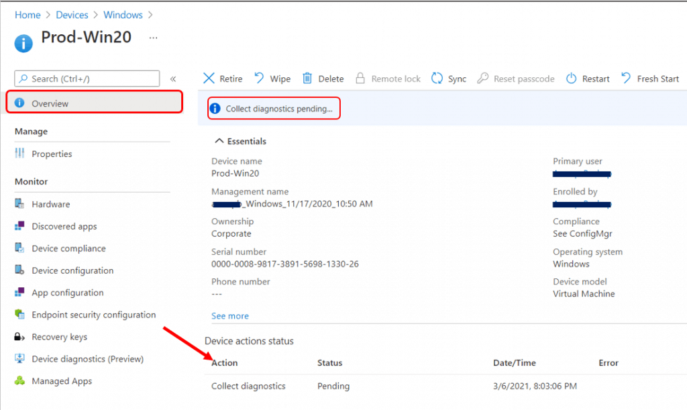Click the Action column header
This screenshot has height=410, width=687.
(224, 362)
